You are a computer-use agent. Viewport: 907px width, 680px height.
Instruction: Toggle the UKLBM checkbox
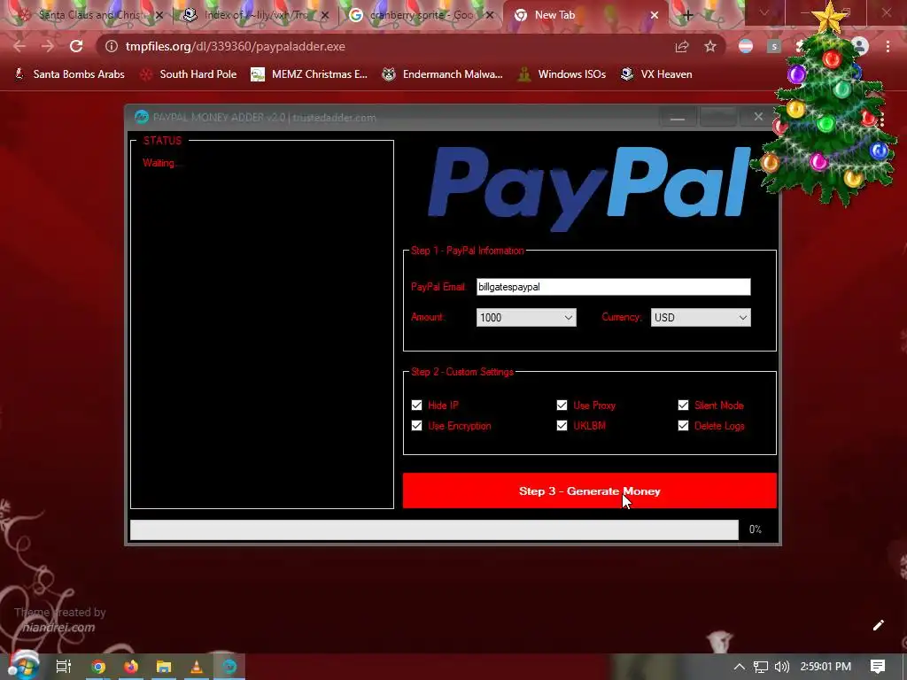coord(562,426)
